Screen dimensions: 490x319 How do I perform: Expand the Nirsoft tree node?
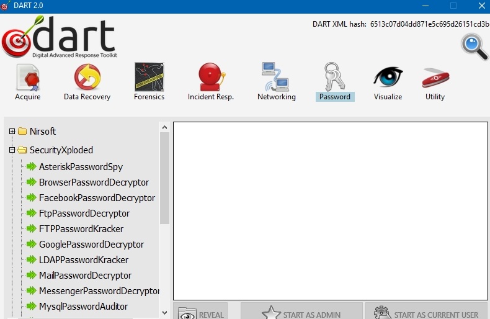point(12,132)
